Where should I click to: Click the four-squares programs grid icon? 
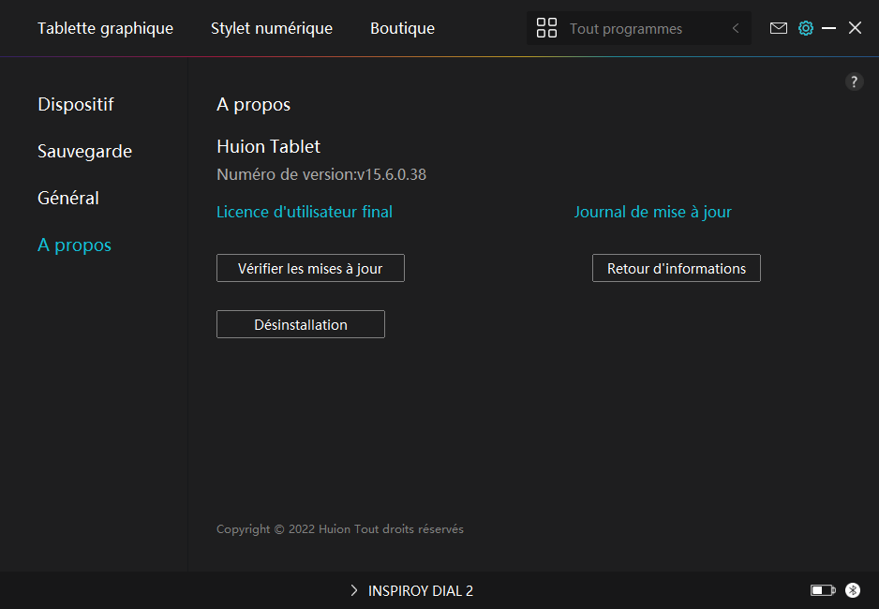click(x=546, y=28)
